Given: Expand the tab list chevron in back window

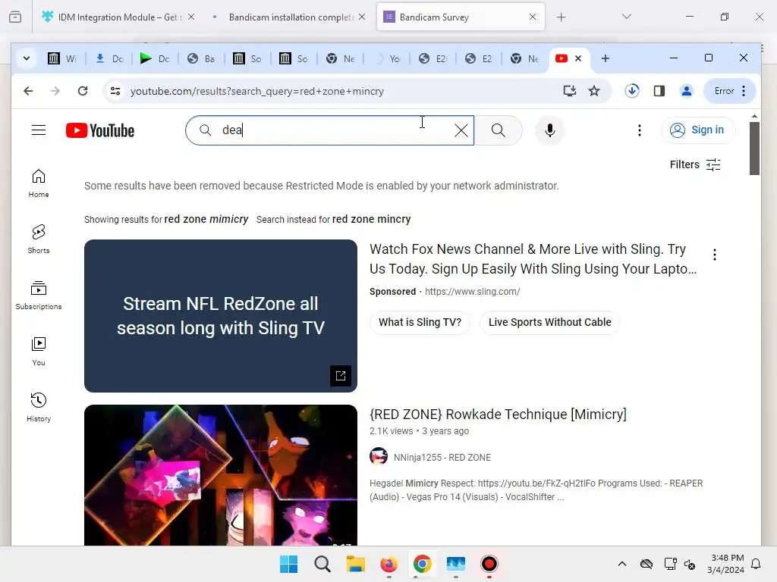Looking at the screenshot, I should coord(626,17).
